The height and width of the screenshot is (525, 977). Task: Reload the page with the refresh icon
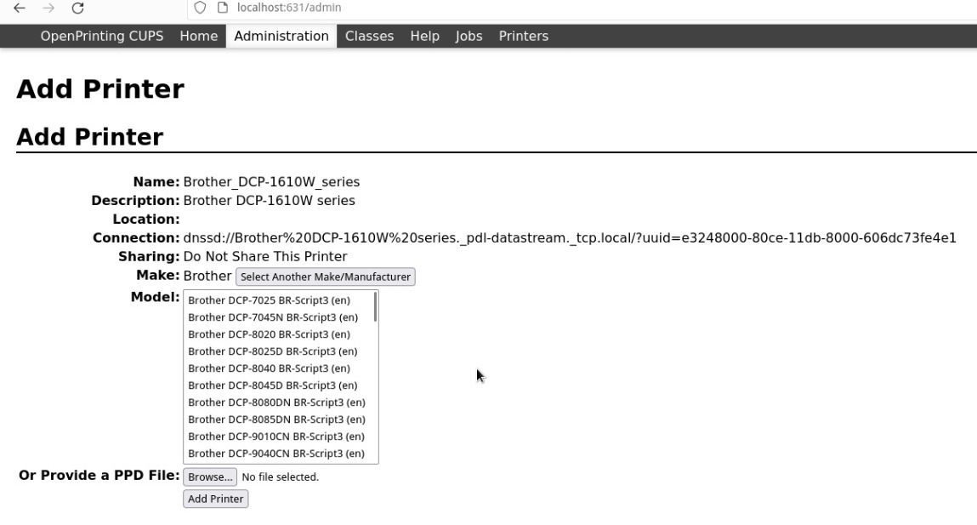(77, 9)
